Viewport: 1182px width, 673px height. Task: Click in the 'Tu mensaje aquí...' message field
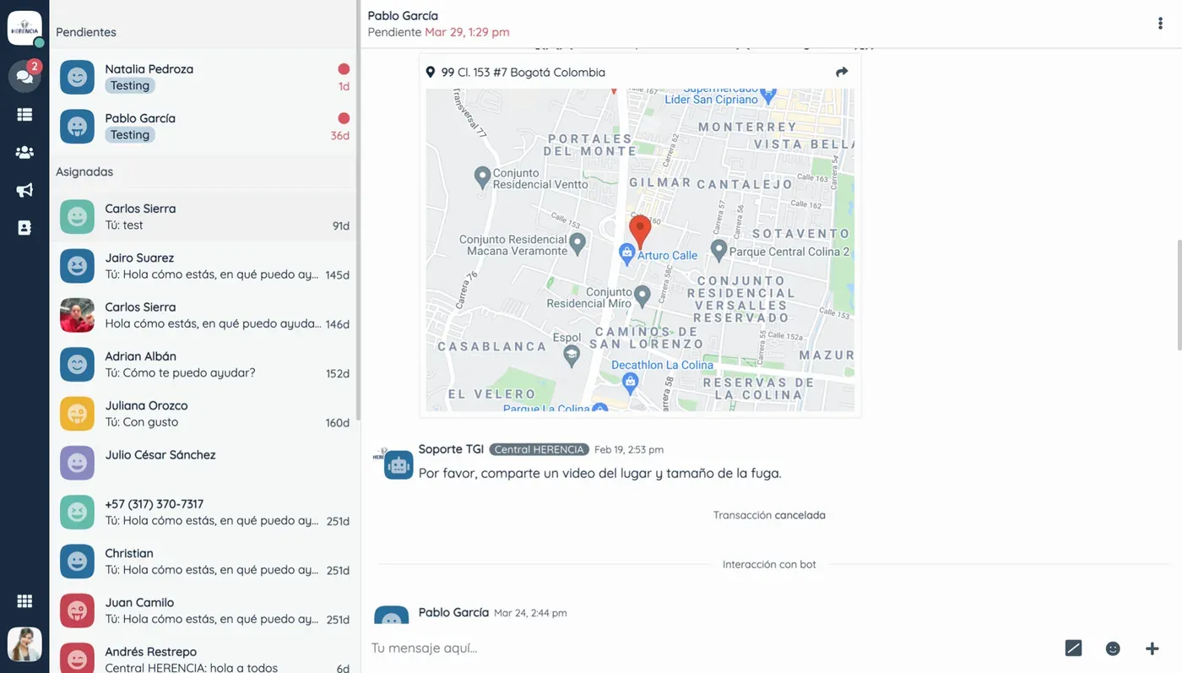(709, 649)
